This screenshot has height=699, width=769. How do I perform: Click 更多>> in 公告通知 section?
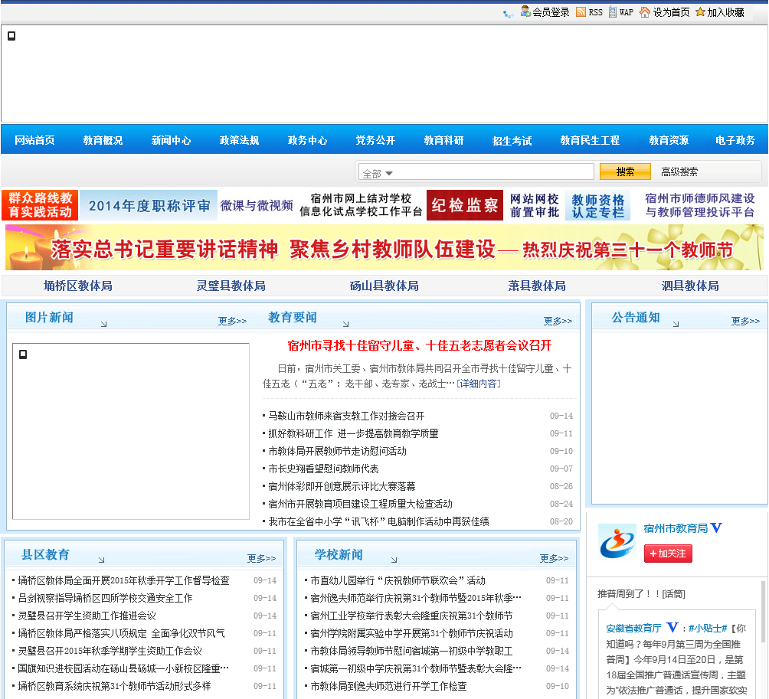click(x=745, y=321)
